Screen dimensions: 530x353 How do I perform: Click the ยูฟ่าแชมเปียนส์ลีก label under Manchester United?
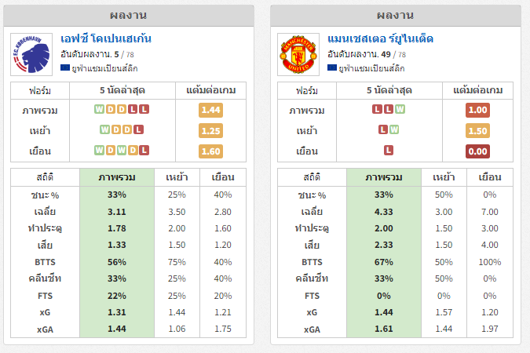coord(372,68)
